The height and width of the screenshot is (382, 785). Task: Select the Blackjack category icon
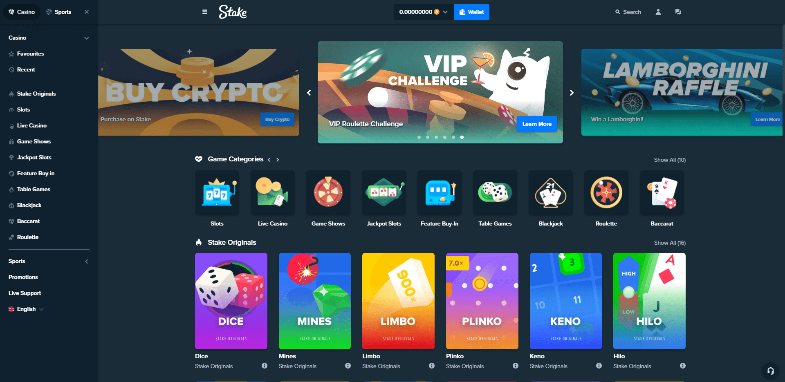(551, 192)
